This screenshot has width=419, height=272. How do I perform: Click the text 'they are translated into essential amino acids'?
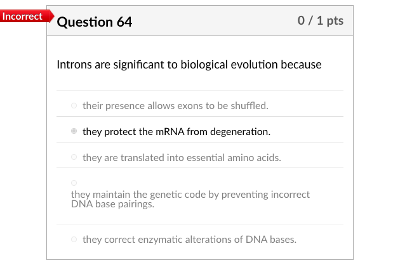tap(182, 157)
